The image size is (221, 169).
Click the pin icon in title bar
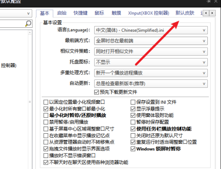tap(209, 1)
